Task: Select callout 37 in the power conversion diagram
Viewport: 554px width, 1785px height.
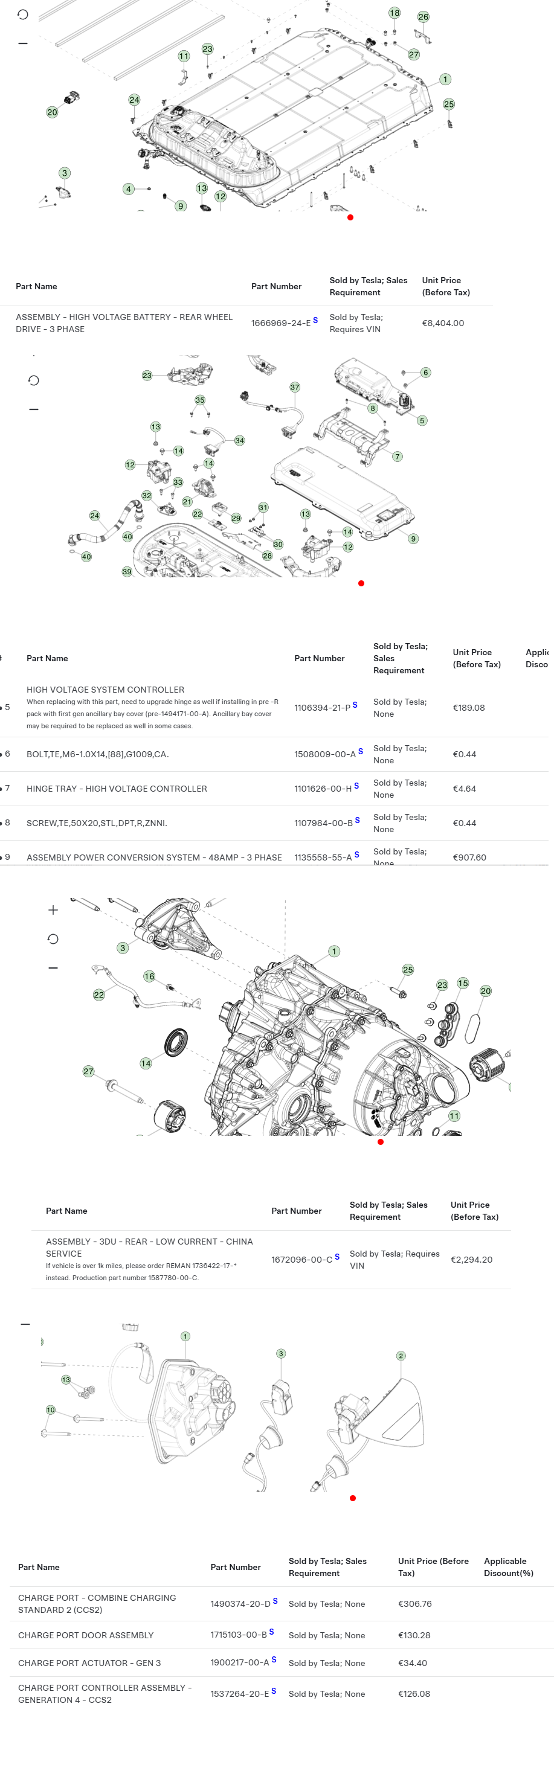Action: [295, 387]
